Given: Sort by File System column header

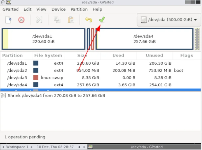Looking at the screenshot, I should tap(48, 55).
